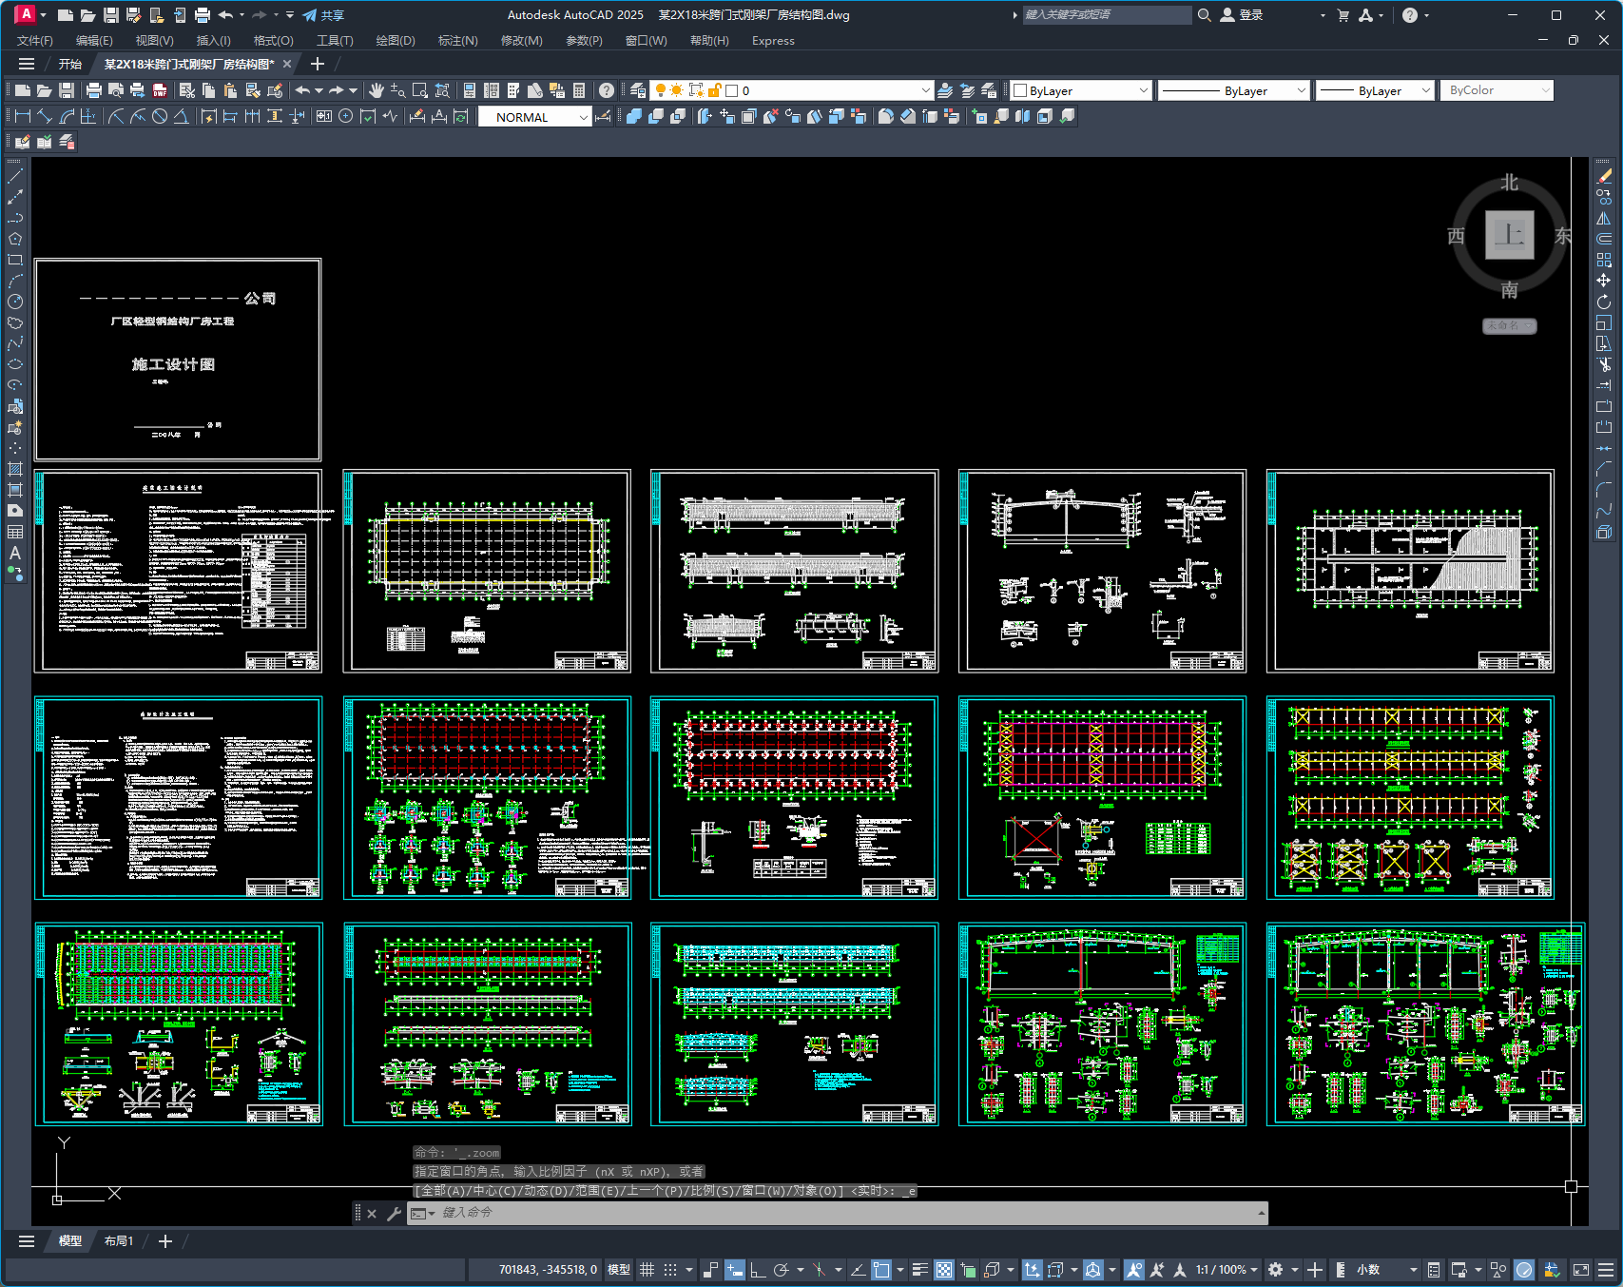Image resolution: width=1623 pixels, height=1287 pixels.
Task: Click the Plot printer icon
Action: coord(93,90)
